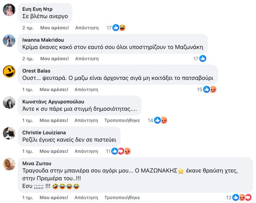The width and height of the screenshot is (256, 203).
Task: Click reaction icons on Ευη Ευη Ντρ comment
Action: [x=119, y=28]
